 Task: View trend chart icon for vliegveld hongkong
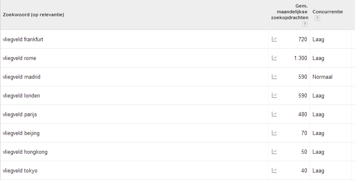pyautogui.click(x=274, y=152)
